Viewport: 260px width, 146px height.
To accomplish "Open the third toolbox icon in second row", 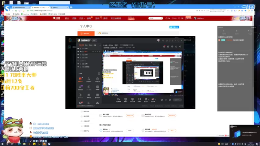I will pyautogui.click(x=97, y=87).
